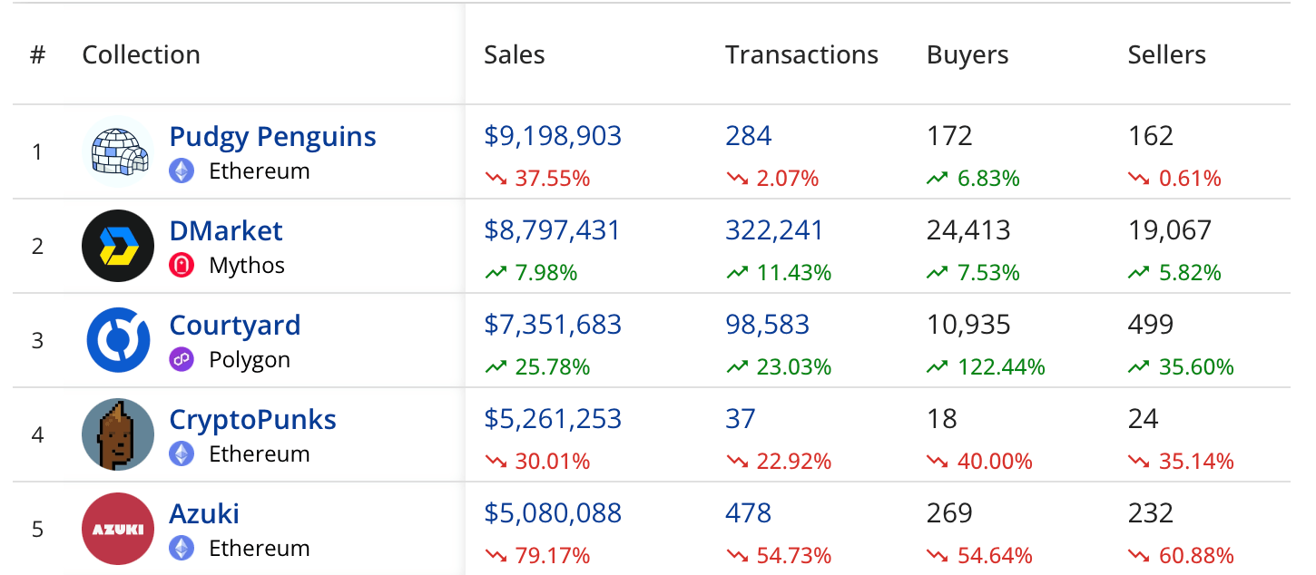This screenshot has height=575, width=1316.
Task: Sort by Transactions column header
Action: (801, 55)
